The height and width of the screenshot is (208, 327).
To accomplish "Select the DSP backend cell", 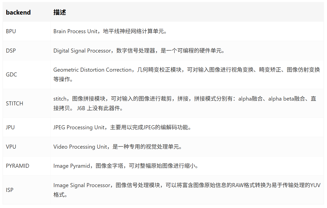I will click(x=11, y=51).
